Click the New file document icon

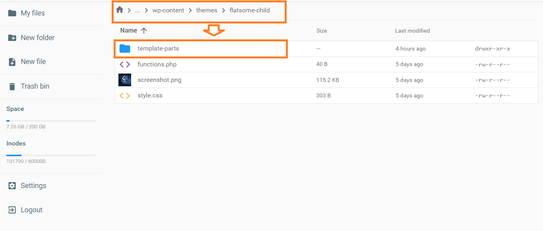click(12, 62)
